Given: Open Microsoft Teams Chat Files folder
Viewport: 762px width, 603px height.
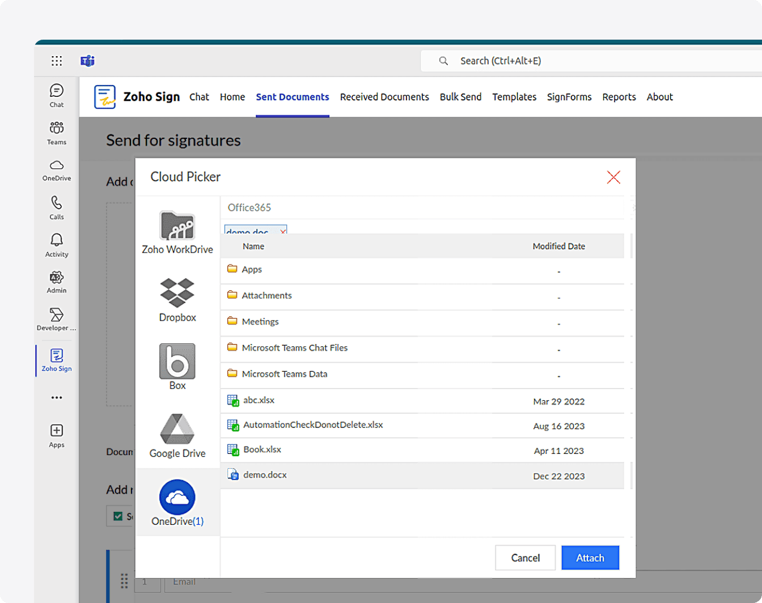Looking at the screenshot, I should (x=422, y=349).
